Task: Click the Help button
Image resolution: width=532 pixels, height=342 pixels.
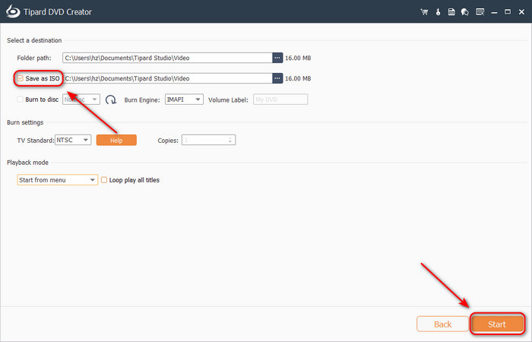Action: click(116, 140)
